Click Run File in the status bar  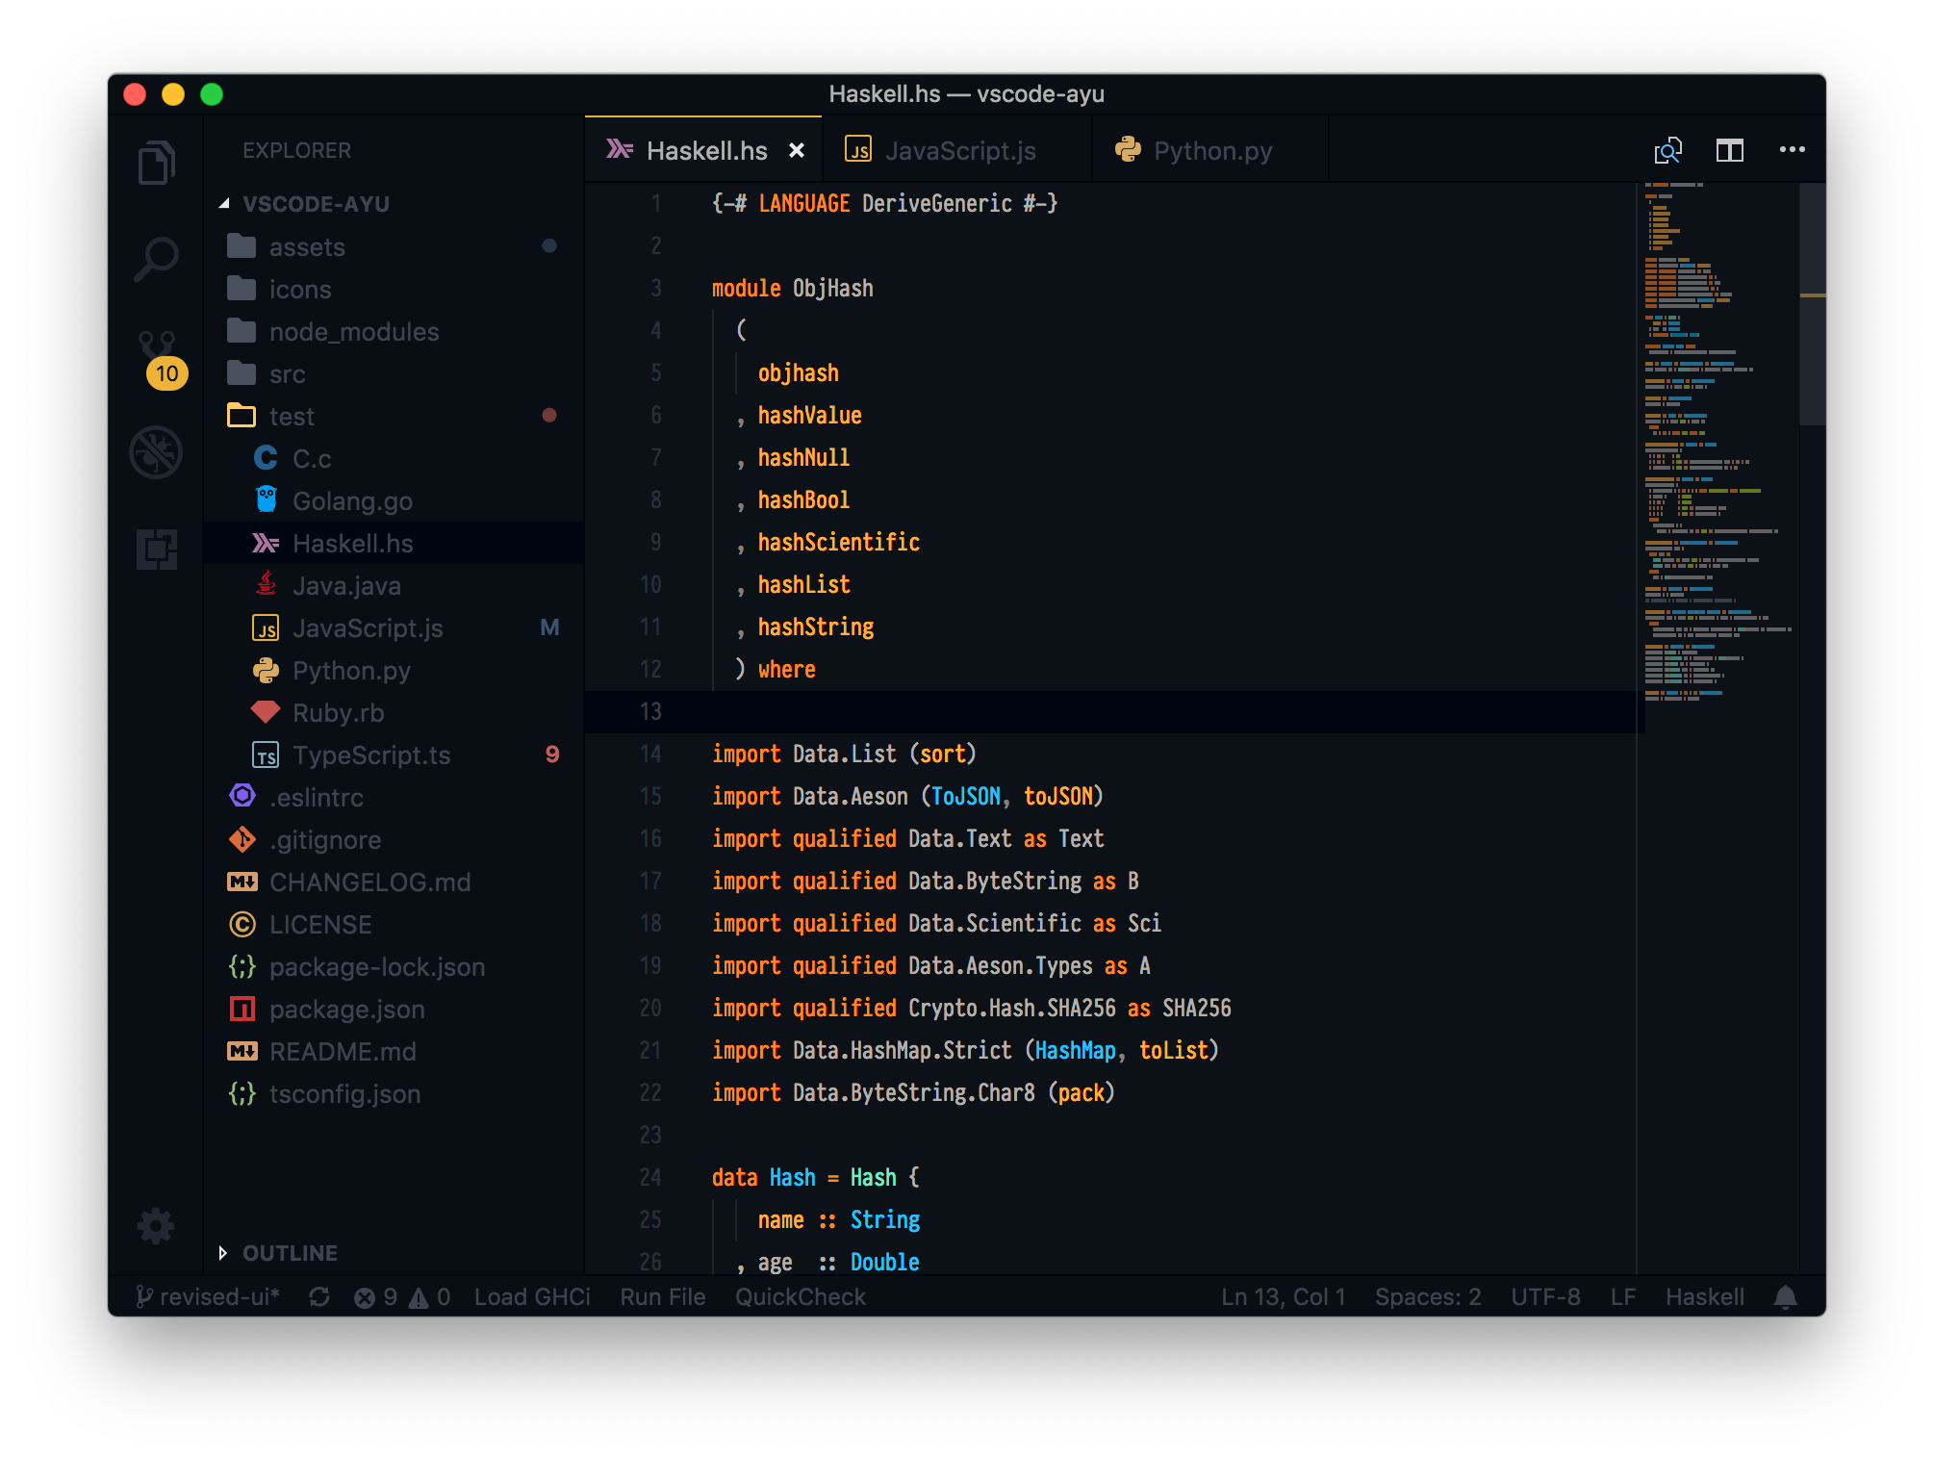tap(662, 1296)
